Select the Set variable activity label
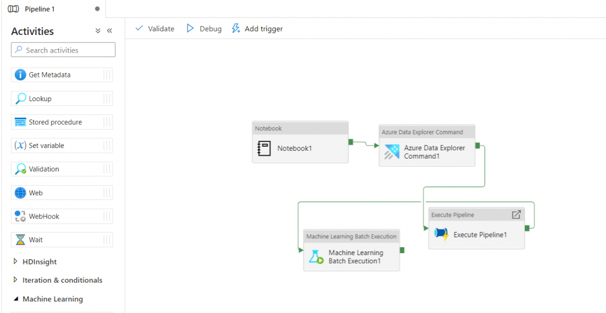606x313 pixels. [x=46, y=146]
